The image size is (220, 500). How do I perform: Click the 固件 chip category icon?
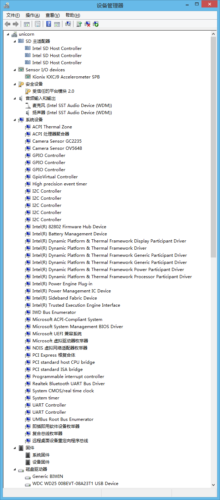pos(21,448)
